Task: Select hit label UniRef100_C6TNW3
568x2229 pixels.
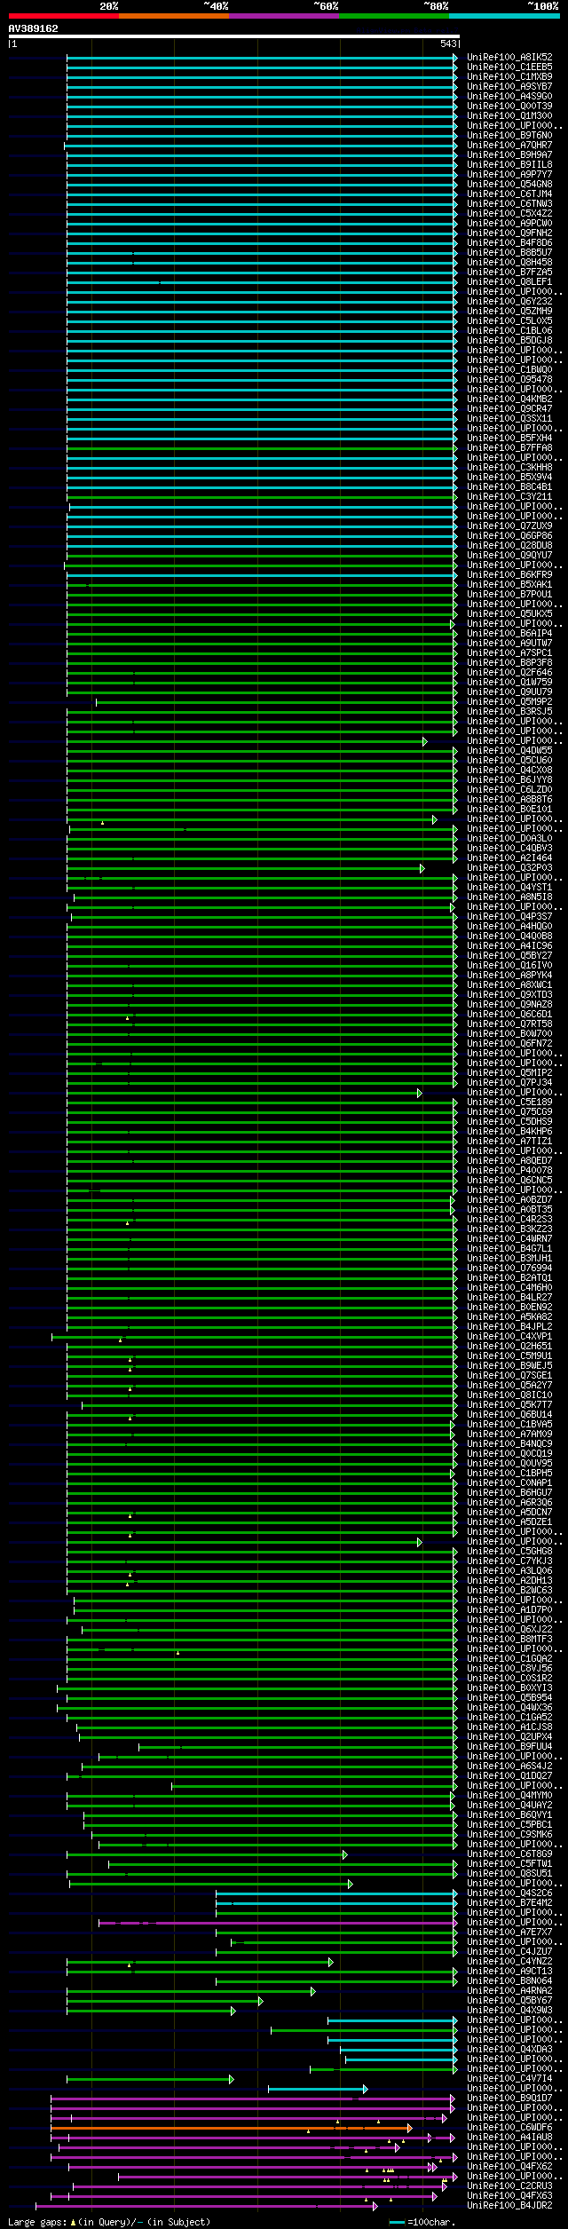Action: point(509,203)
